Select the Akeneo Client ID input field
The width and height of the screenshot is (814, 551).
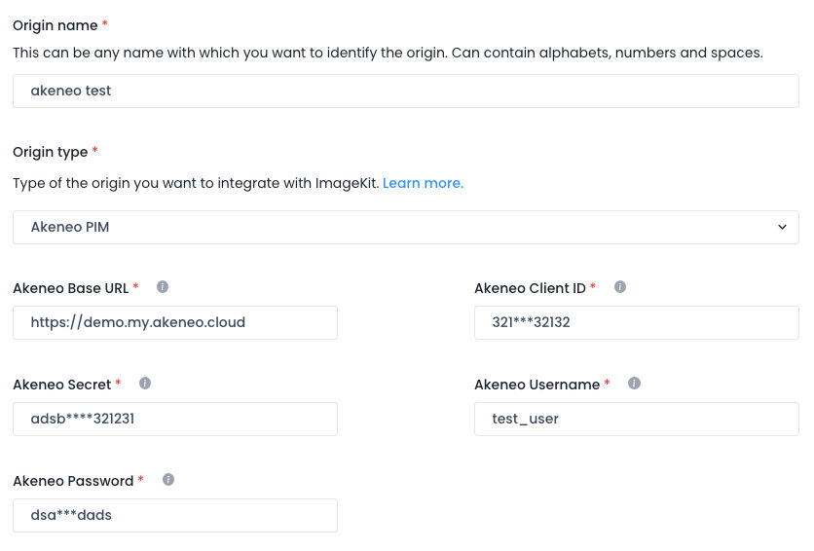coord(637,322)
